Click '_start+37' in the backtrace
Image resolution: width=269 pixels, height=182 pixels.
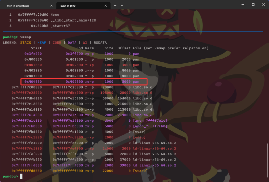point(60,26)
